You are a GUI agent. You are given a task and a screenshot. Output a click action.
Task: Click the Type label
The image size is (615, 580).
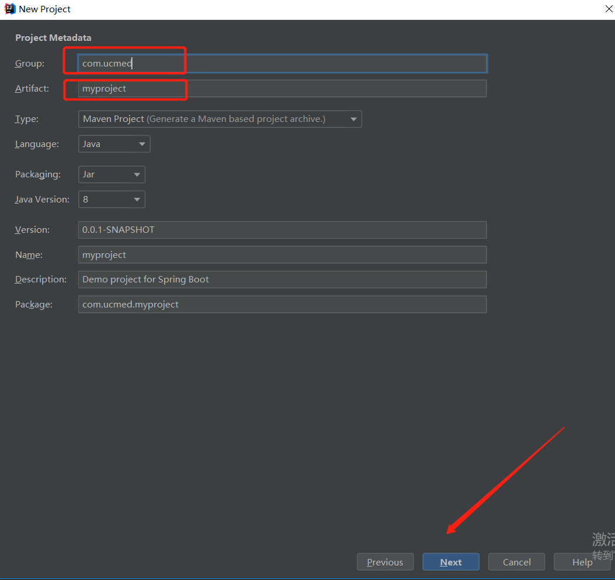click(x=27, y=119)
